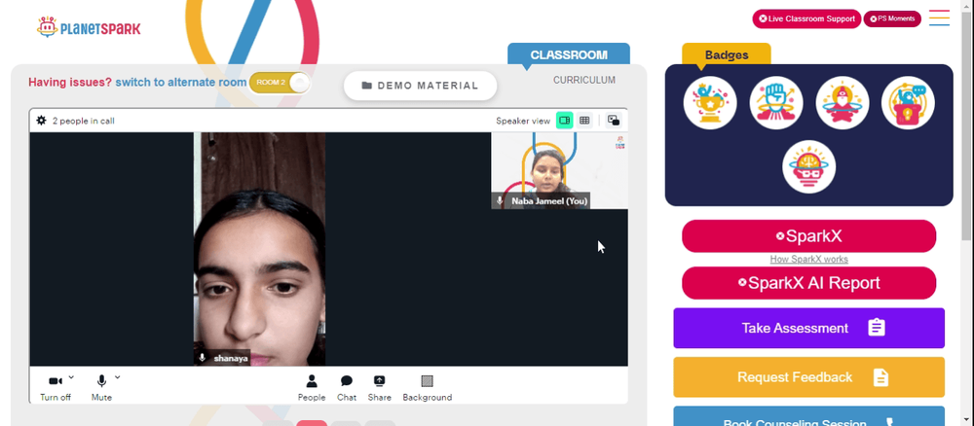974x426 pixels.
Task: Click the speech bubble idea badge
Action: click(x=908, y=103)
